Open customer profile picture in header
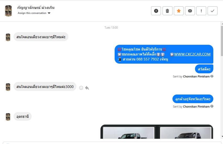This screenshot has width=223, height=144. point(8,11)
